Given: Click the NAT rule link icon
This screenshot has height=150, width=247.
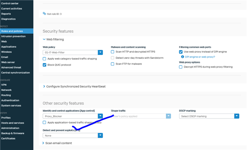Looking at the screenshot, I should click(44, 13).
